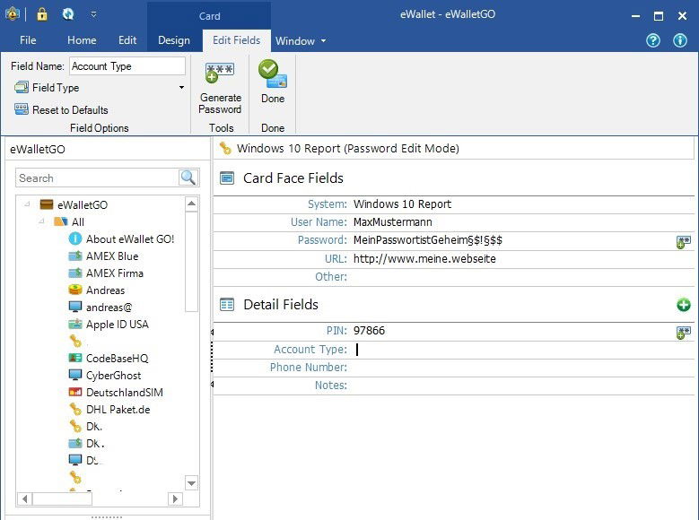
Task: Click the generate password icon in Password row
Action: point(684,242)
